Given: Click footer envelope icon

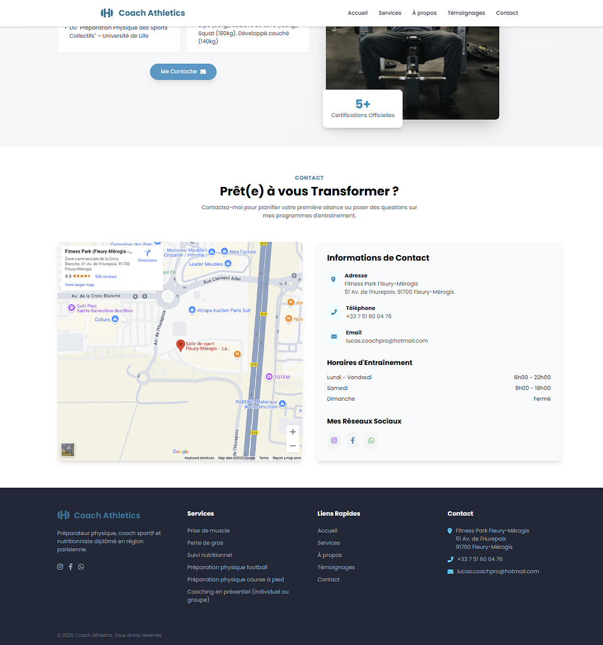Looking at the screenshot, I should pyautogui.click(x=450, y=572).
